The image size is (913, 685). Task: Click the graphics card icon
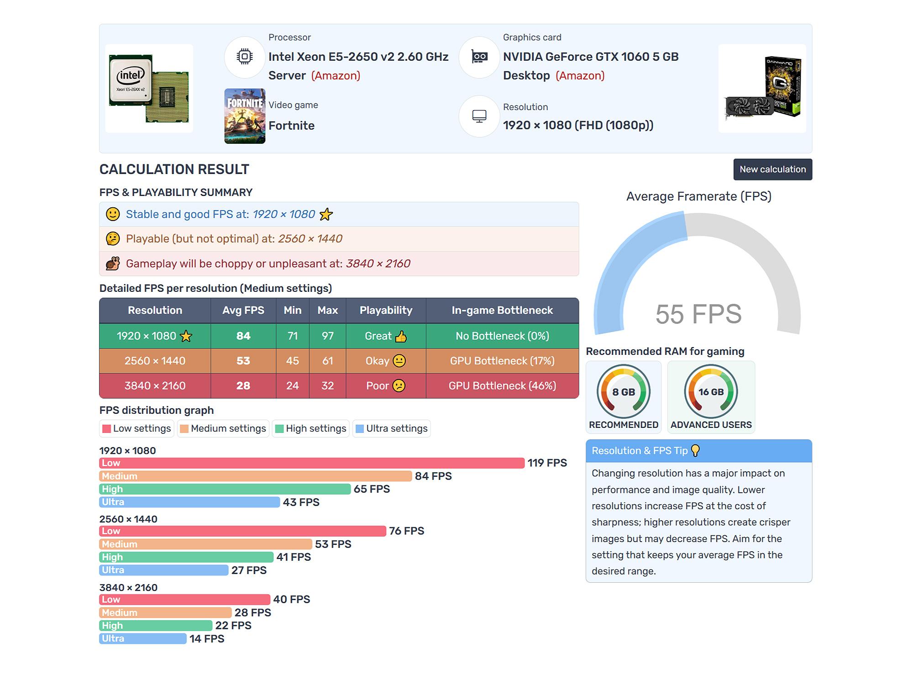[x=479, y=57]
